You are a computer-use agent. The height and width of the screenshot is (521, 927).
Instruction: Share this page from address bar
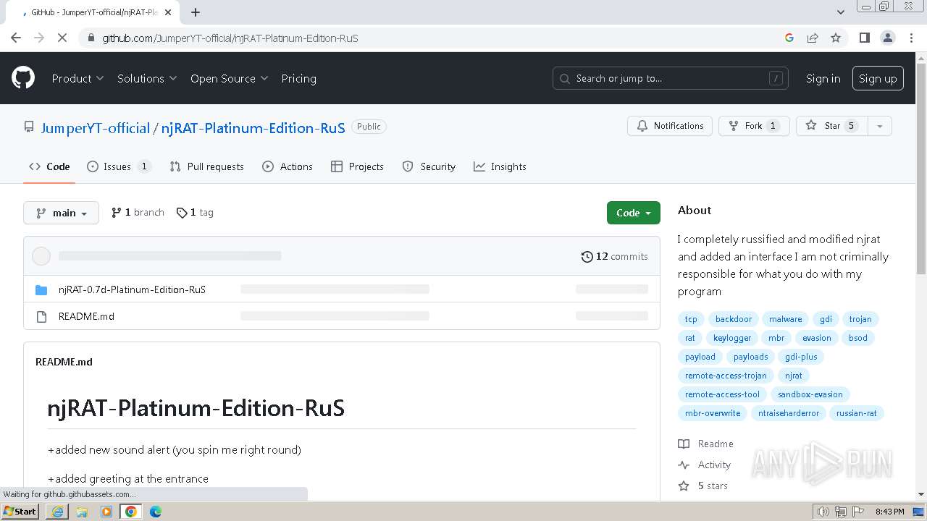coord(813,38)
